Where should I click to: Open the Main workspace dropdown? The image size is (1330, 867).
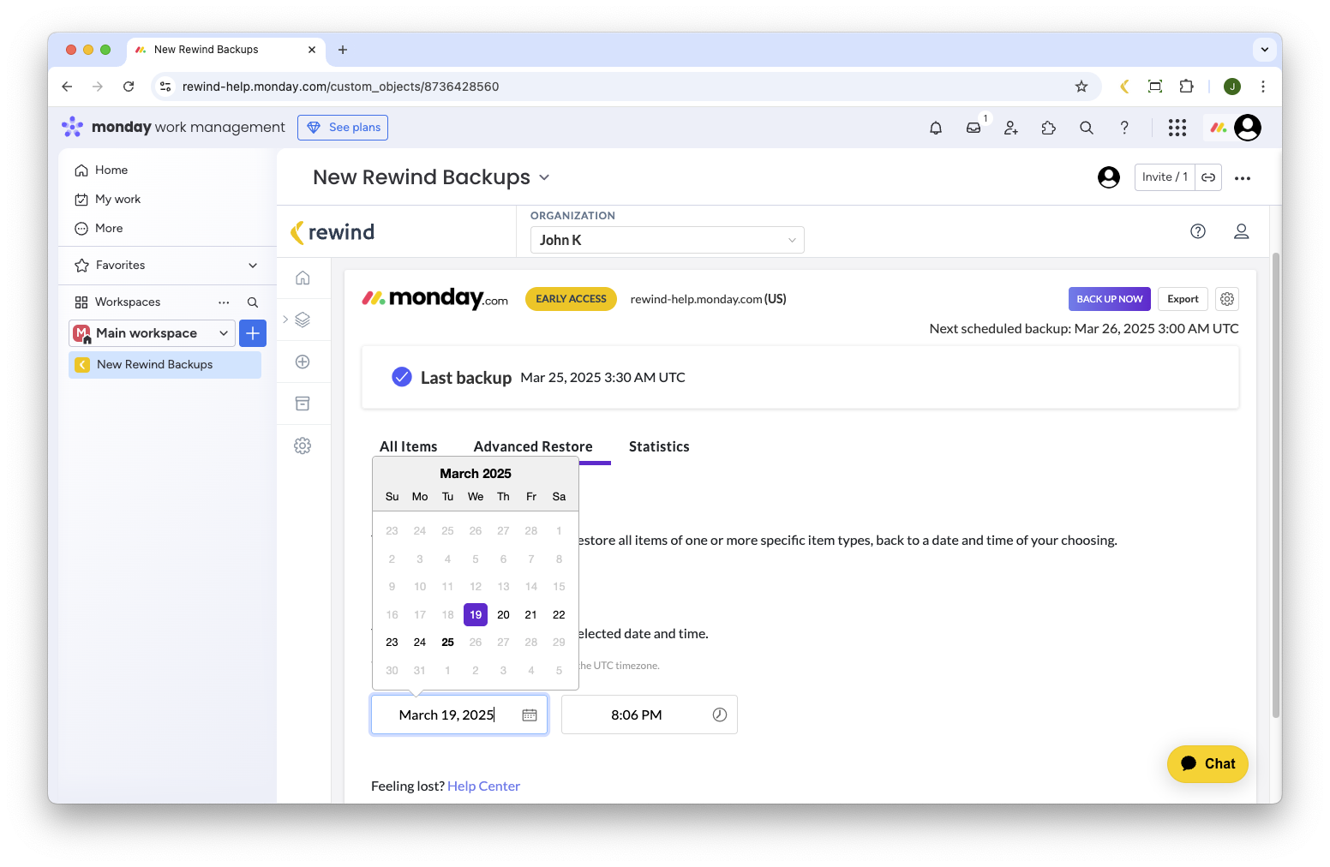point(152,333)
